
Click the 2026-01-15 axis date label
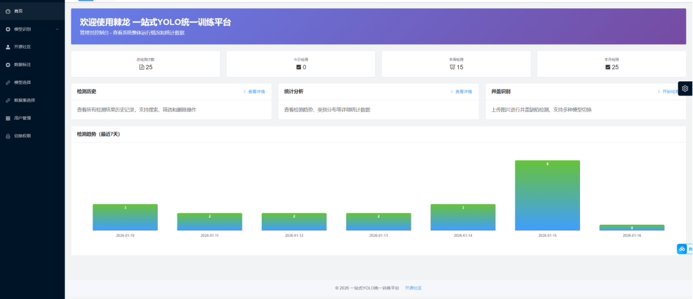[x=547, y=236]
